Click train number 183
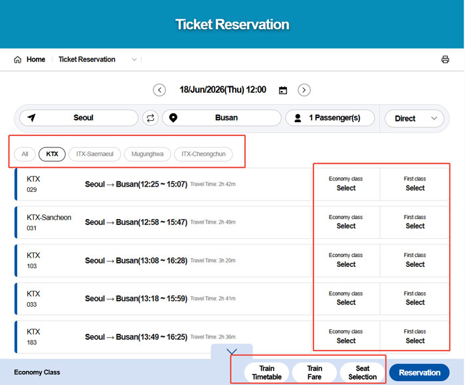The width and height of the screenshot is (465, 385). click(x=32, y=343)
